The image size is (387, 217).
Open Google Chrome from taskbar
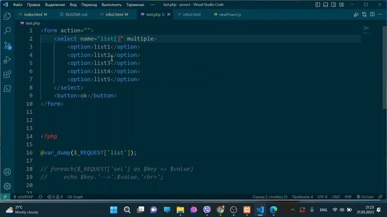tap(220, 210)
